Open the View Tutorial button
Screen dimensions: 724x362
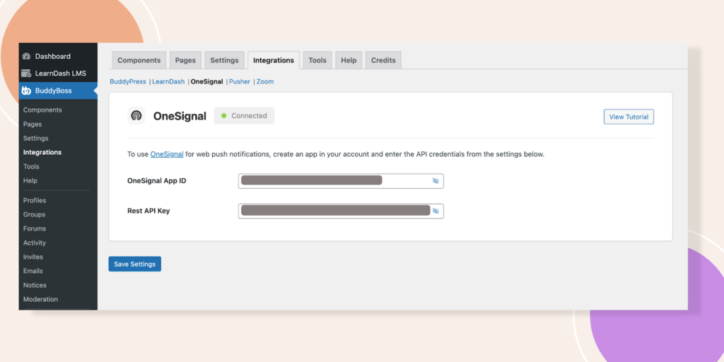pyautogui.click(x=629, y=117)
